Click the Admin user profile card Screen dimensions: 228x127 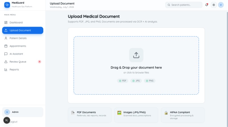(23, 112)
